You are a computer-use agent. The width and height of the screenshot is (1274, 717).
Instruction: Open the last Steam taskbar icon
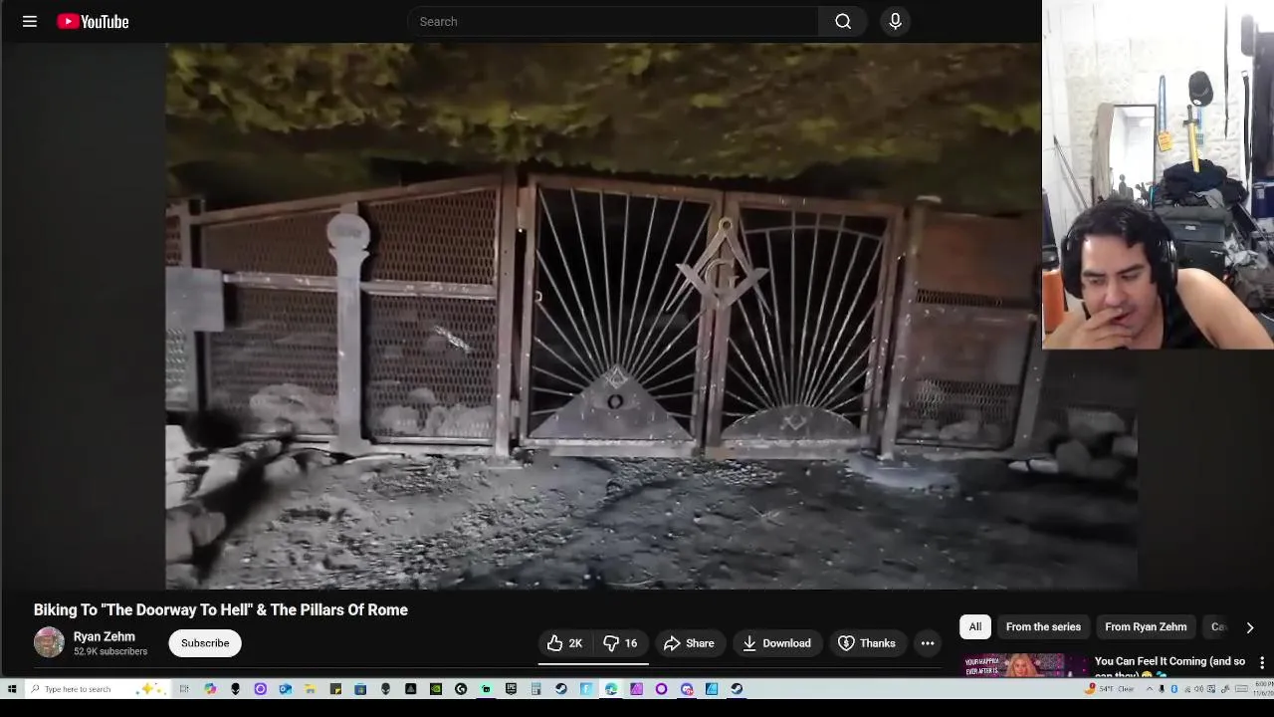[737, 688]
